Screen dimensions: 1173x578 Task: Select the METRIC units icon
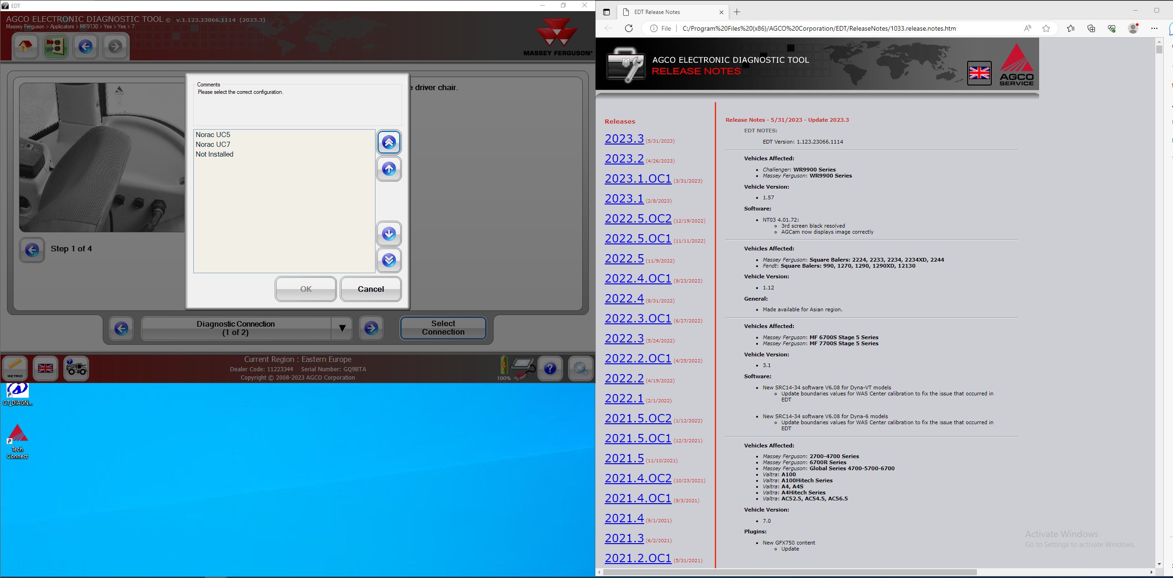(x=15, y=368)
